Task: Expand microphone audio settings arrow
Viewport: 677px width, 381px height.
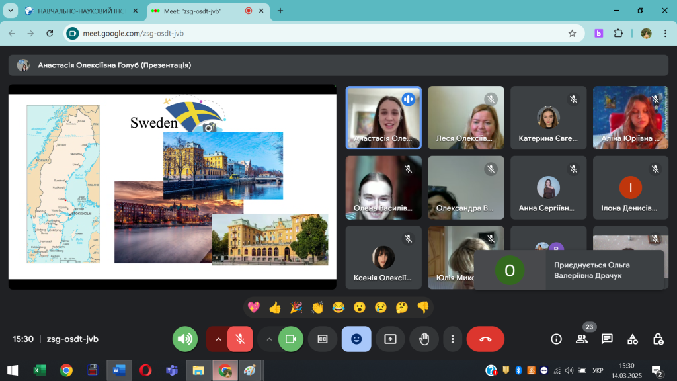Action: (x=217, y=339)
